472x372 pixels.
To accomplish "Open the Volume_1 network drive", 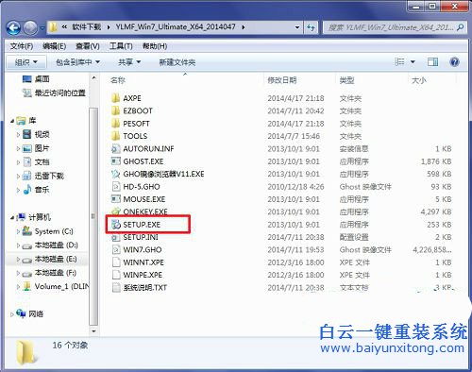I will point(61,286).
